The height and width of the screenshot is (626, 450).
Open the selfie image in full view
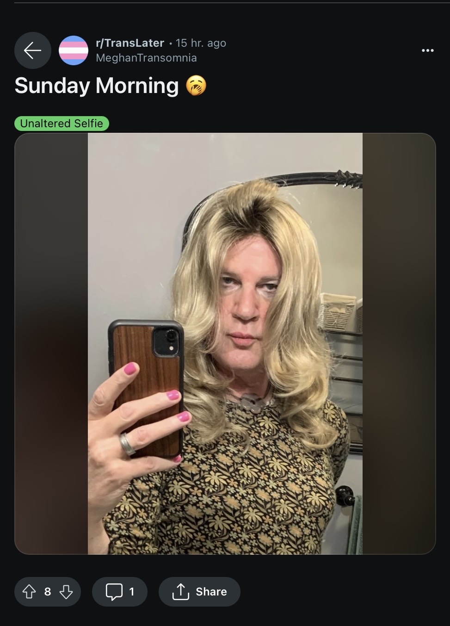coord(225,343)
